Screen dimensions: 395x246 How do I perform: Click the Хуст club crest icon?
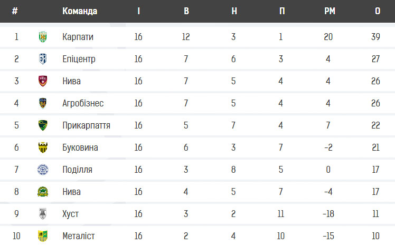43,213
